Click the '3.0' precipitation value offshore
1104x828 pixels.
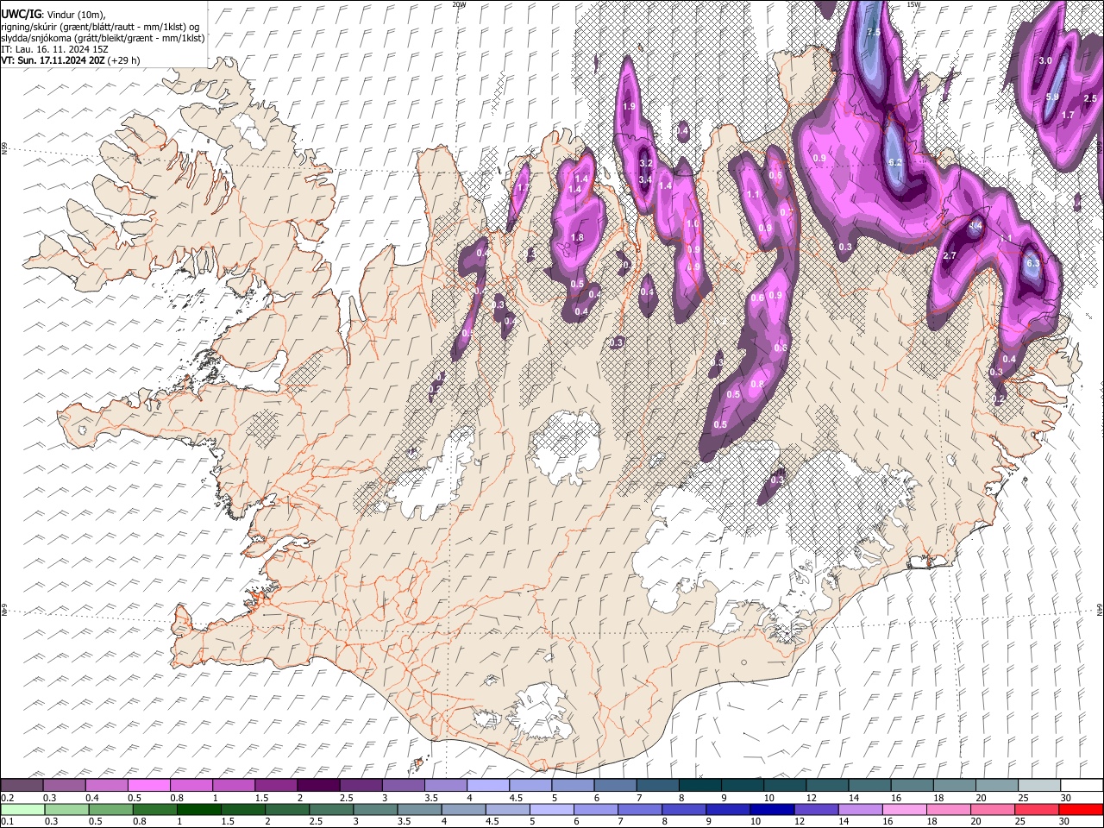click(1045, 60)
